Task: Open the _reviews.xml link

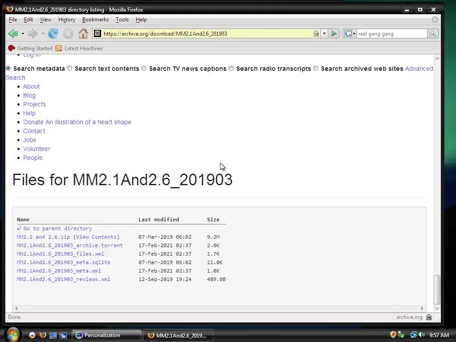Action: click(64, 279)
